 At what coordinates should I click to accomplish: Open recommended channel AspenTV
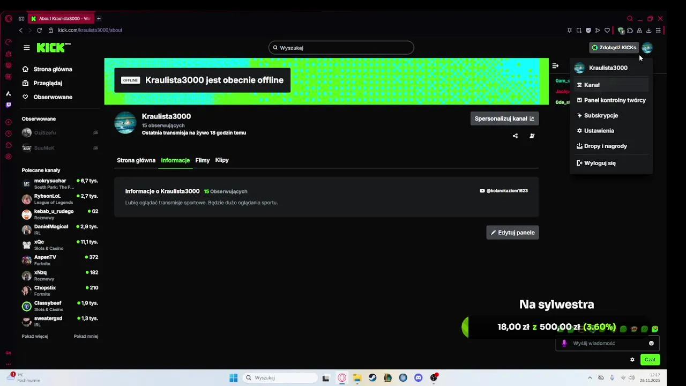(60, 260)
